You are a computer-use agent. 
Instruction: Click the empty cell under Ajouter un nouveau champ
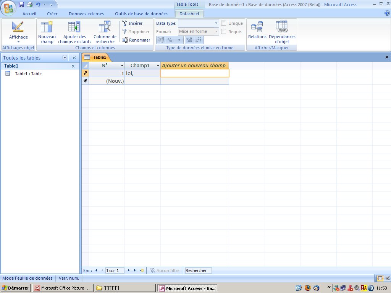tap(195, 73)
